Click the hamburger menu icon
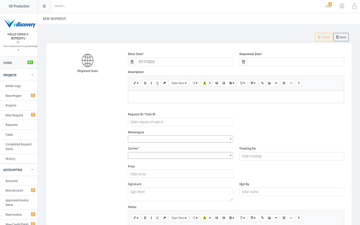The image size is (360, 225). pyautogui.click(x=44, y=6)
